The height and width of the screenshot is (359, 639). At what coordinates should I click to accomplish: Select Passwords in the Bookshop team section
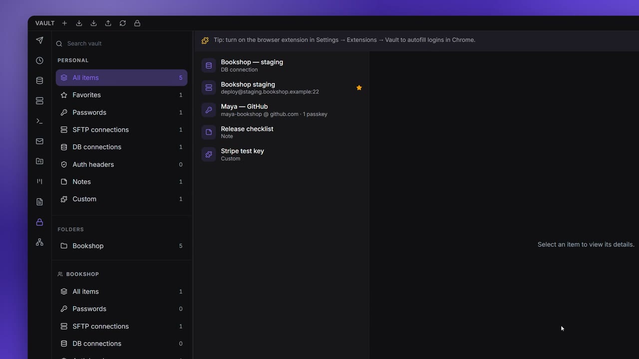coord(121,309)
